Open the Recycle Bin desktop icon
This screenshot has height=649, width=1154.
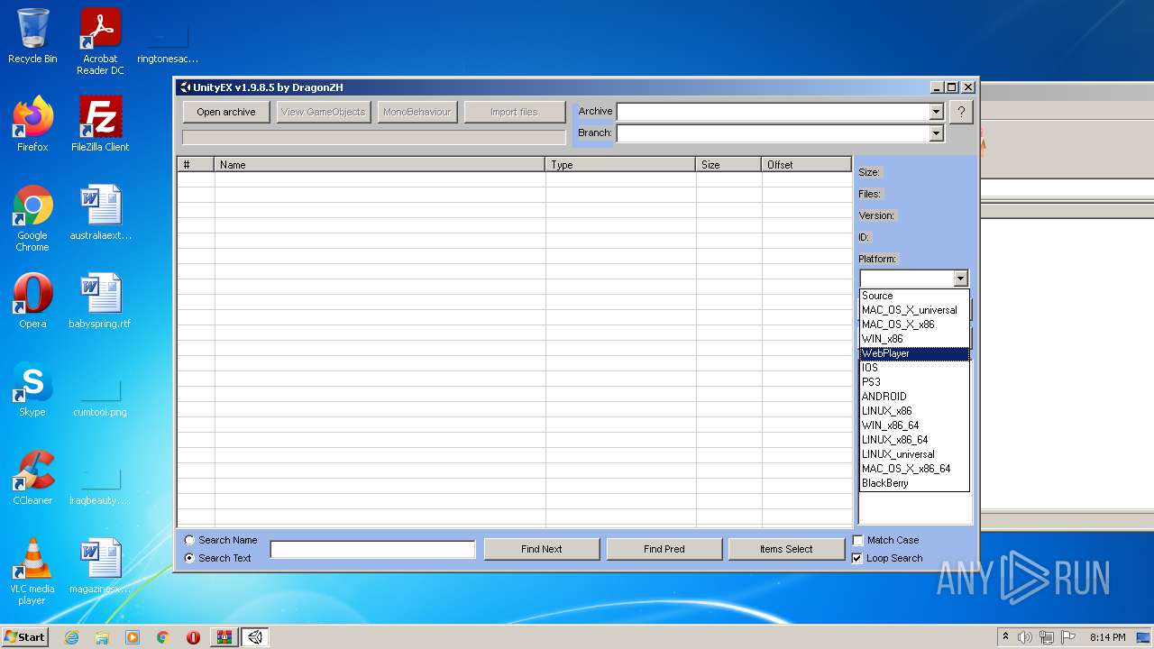(x=32, y=36)
